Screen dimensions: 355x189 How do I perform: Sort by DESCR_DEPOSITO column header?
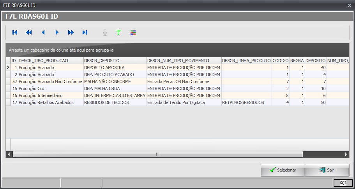click(115, 61)
